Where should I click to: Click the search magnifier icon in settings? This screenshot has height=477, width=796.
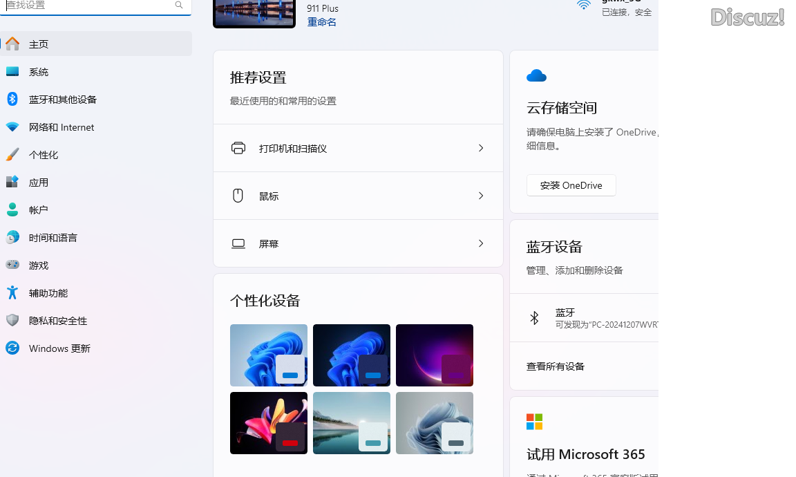pyautogui.click(x=179, y=6)
